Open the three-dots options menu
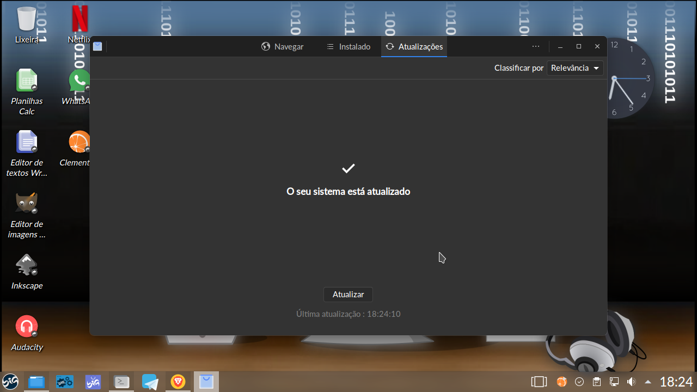697x392 pixels. [536, 47]
